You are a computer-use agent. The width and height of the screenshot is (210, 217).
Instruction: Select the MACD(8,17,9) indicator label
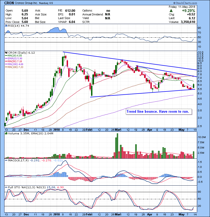click(18, 161)
